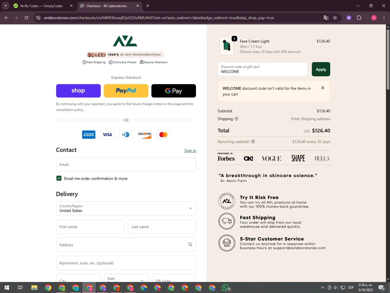390x293 pixels.
Task: Dismiss the invalid discount code message
Action: (x=323, y=88)
